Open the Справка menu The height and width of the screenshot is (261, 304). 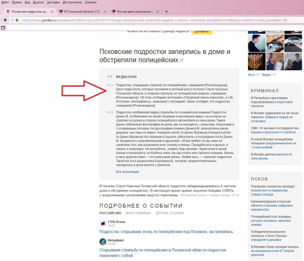point(91,2)
